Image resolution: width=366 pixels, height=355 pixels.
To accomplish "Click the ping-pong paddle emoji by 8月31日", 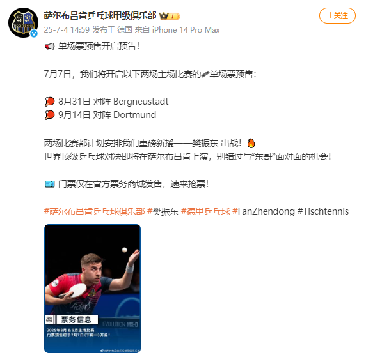I will coord(49,102).
